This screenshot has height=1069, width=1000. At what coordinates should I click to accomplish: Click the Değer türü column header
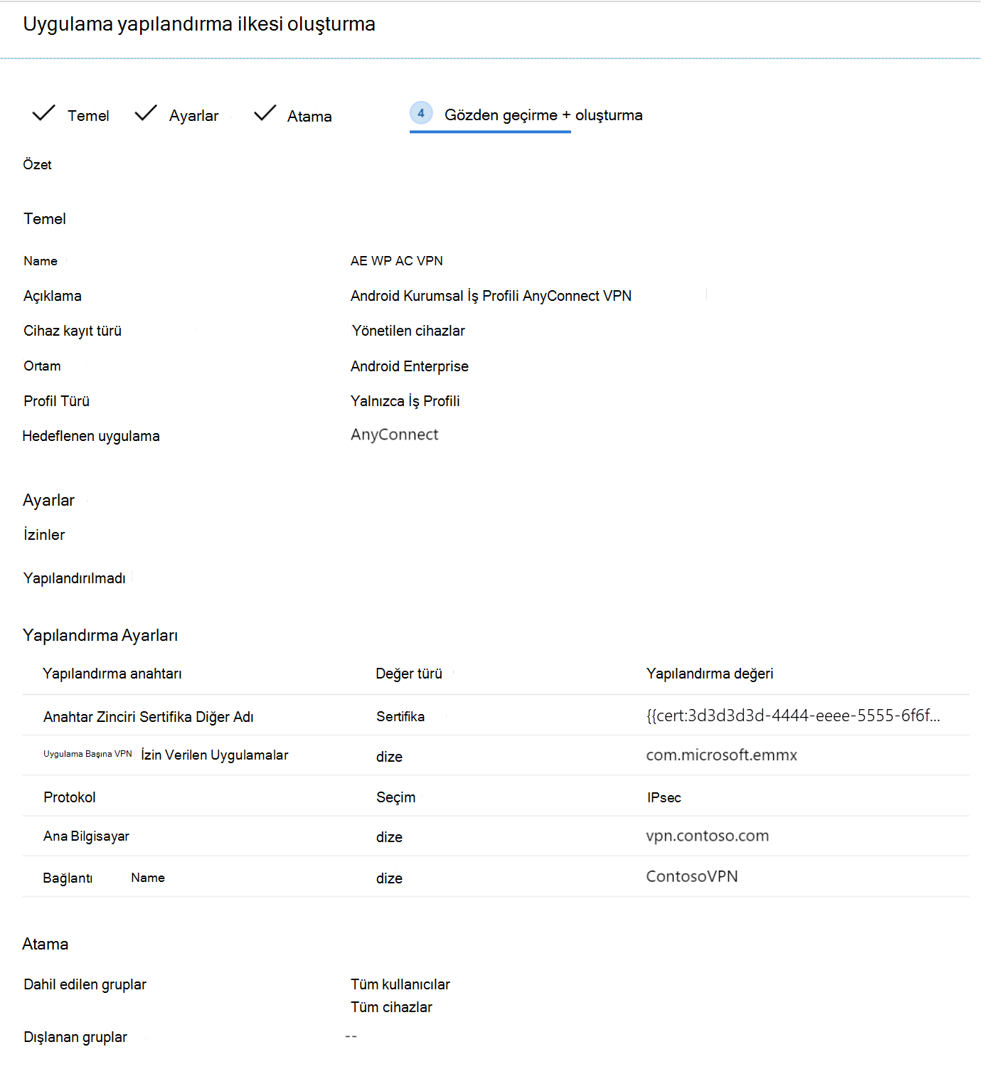click(409, 674)
